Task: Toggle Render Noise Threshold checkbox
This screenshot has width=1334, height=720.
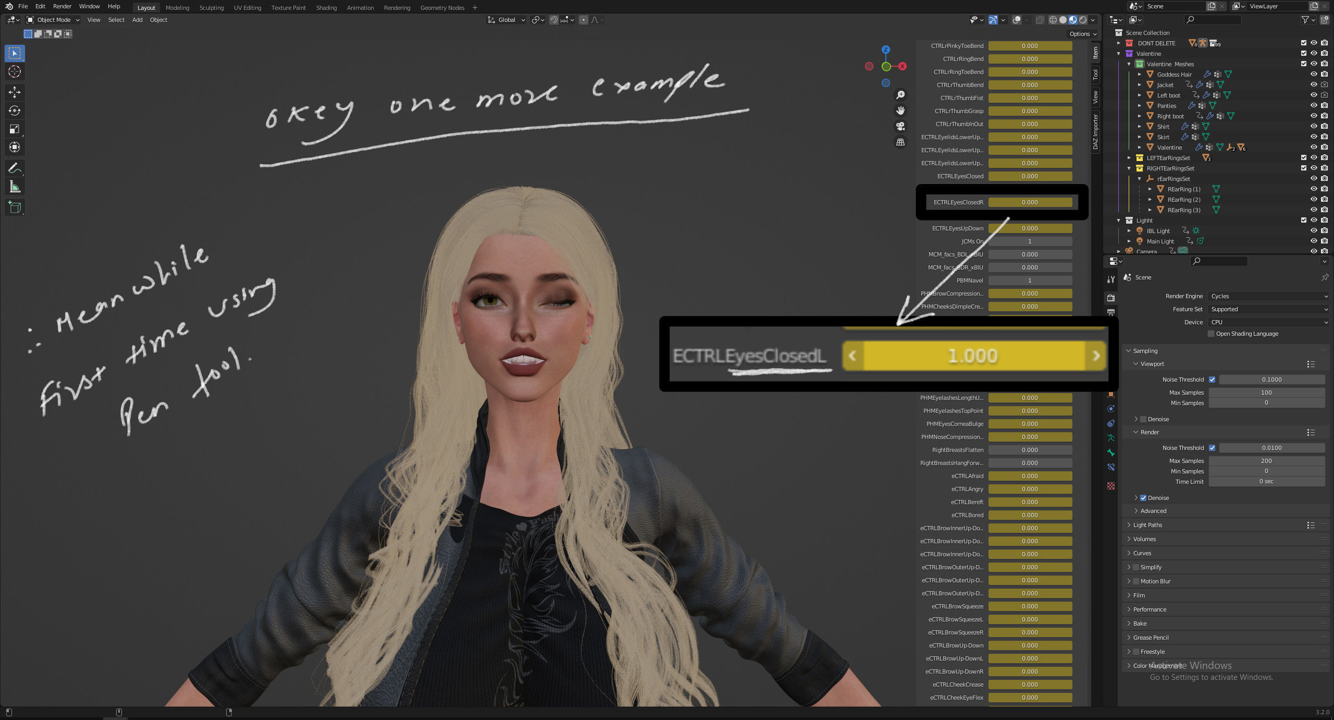Action: (1212, 448)
